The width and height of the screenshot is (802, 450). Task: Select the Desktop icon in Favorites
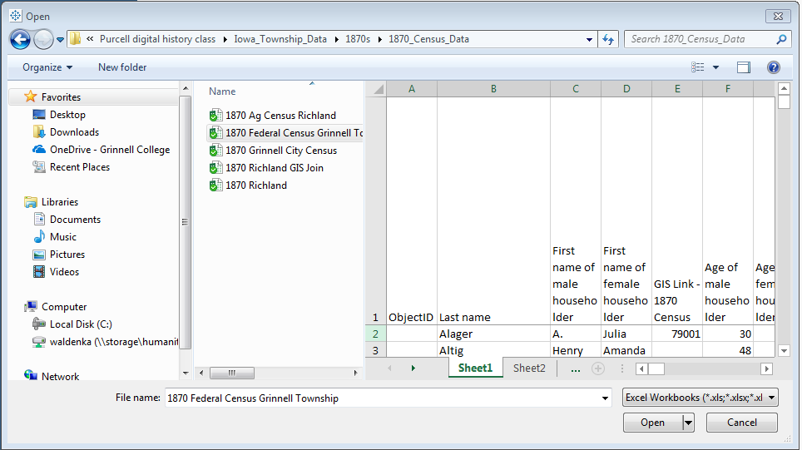[39, 115]
